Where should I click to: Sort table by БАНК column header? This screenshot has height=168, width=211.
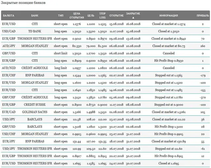point(35,16)
